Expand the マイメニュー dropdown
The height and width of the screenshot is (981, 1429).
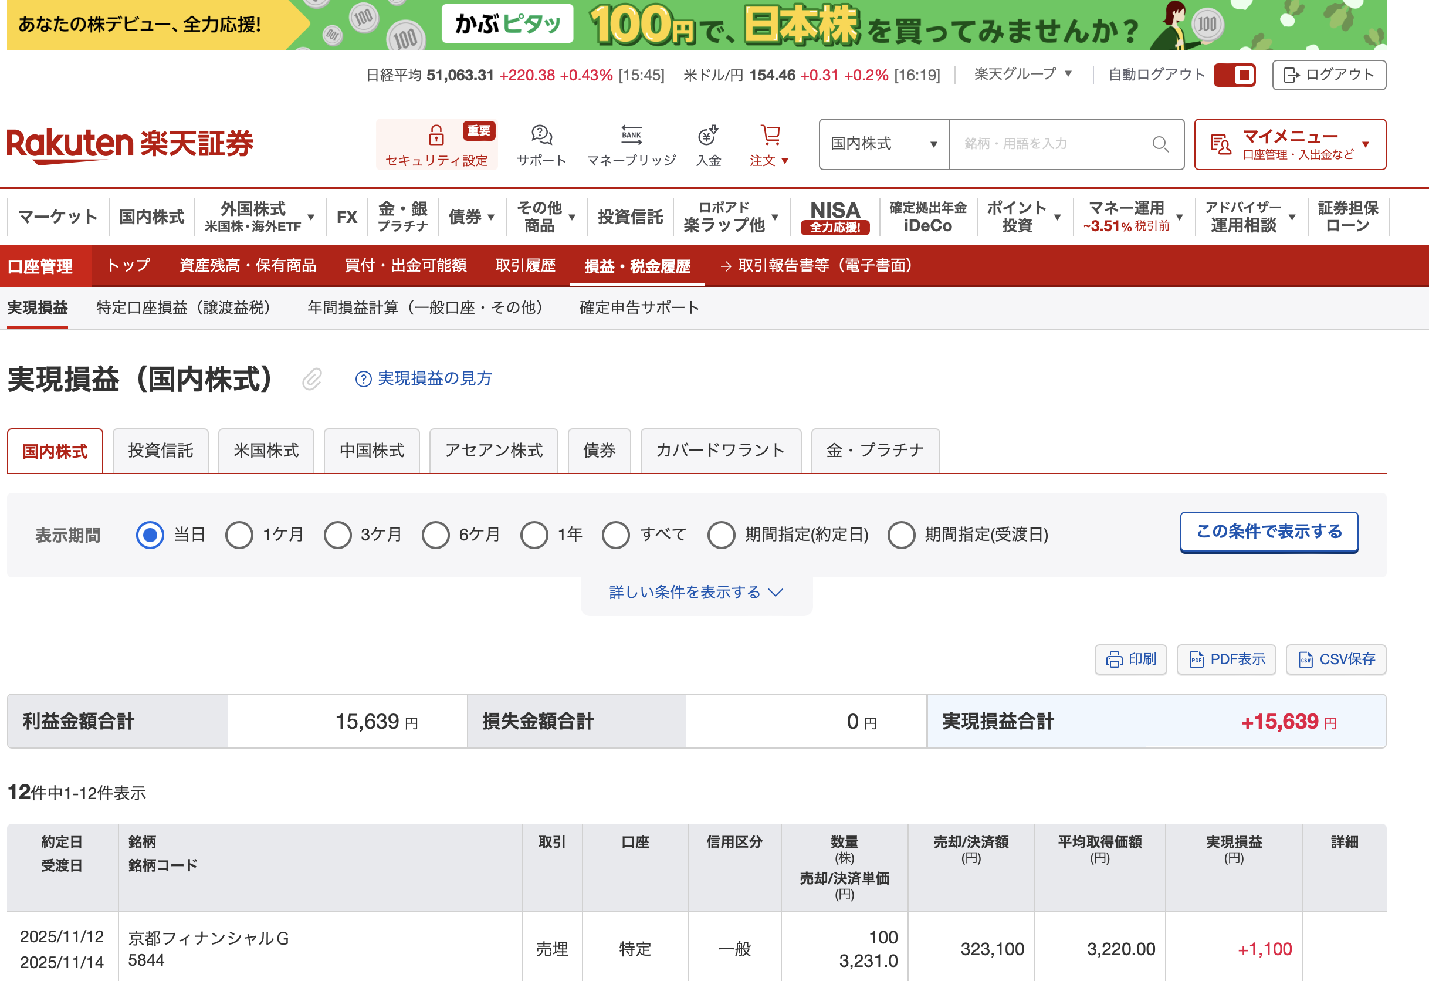point(1289,144)
